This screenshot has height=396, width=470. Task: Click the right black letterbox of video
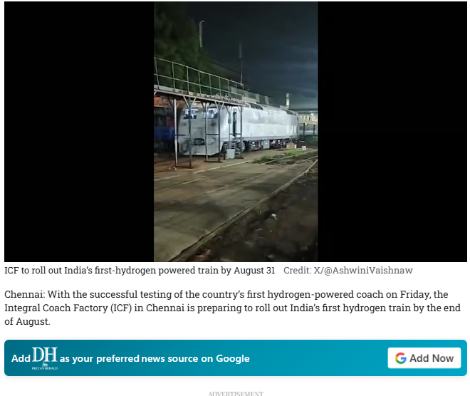click(x=392, y=132)
